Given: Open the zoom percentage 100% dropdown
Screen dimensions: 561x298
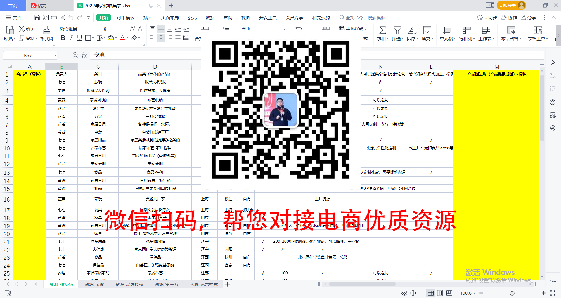Looking at the screenshot, I should (467, 293).
